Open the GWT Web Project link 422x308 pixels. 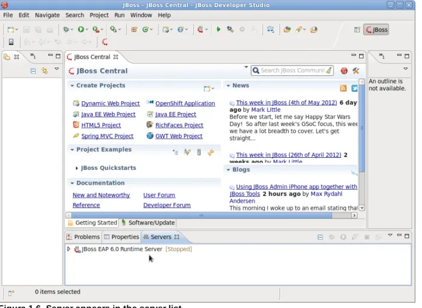click(x=179, y=136)
